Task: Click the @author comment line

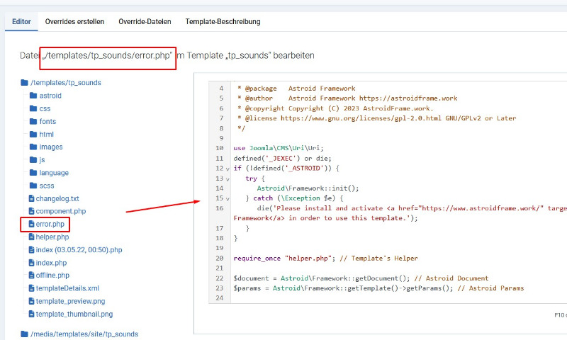Action: click(x=347, y=98)
